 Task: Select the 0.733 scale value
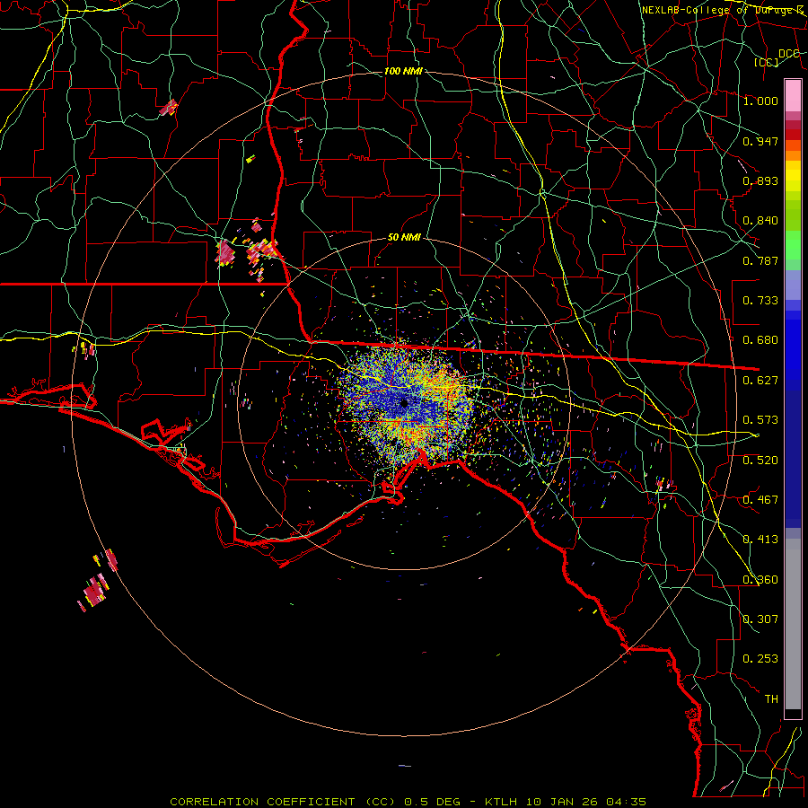(760, 301)
